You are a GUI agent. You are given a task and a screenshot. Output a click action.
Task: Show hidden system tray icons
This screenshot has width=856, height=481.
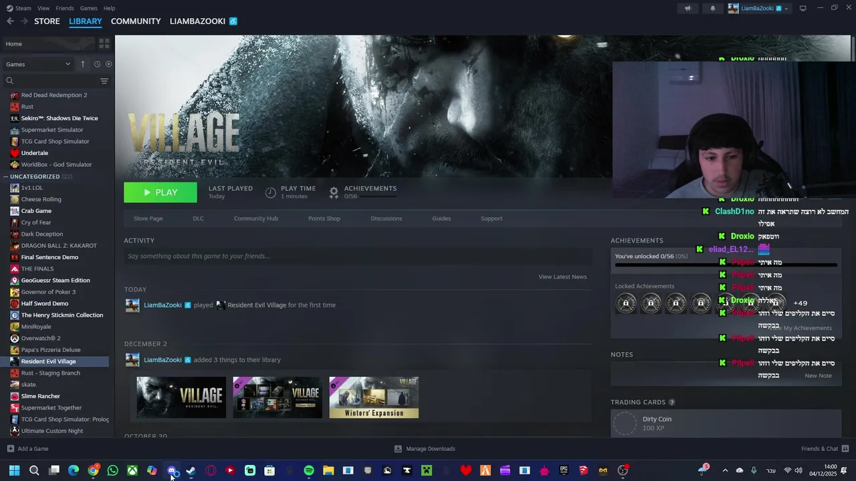tap(725, 470)
